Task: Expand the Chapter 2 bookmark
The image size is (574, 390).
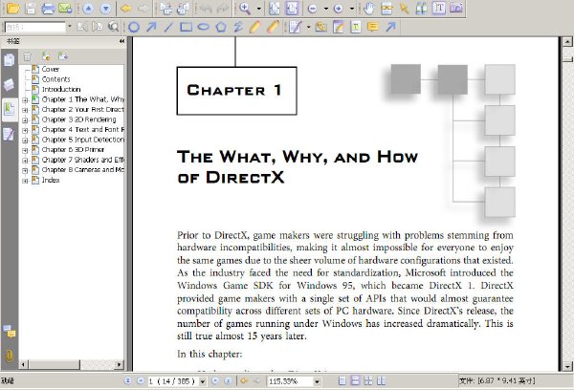Action: (x=25, y=110)
